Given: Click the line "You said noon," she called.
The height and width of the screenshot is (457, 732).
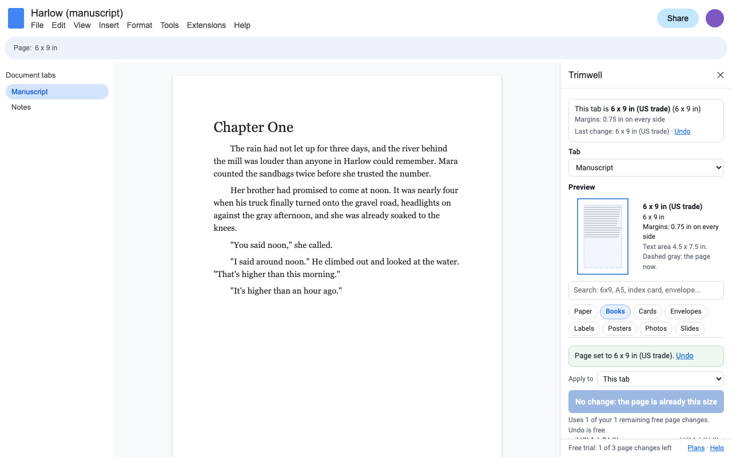Looking at the screenshot, I should [x=281, y=245].
